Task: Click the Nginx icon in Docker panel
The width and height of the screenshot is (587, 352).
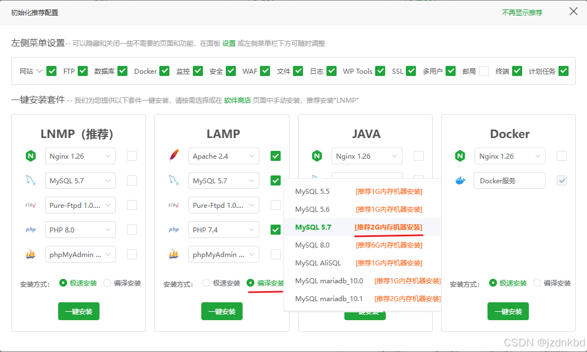Action: [460, 156]
